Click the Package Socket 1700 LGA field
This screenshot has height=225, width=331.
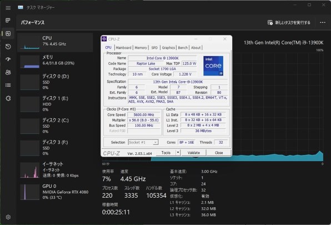click(162, 69)
